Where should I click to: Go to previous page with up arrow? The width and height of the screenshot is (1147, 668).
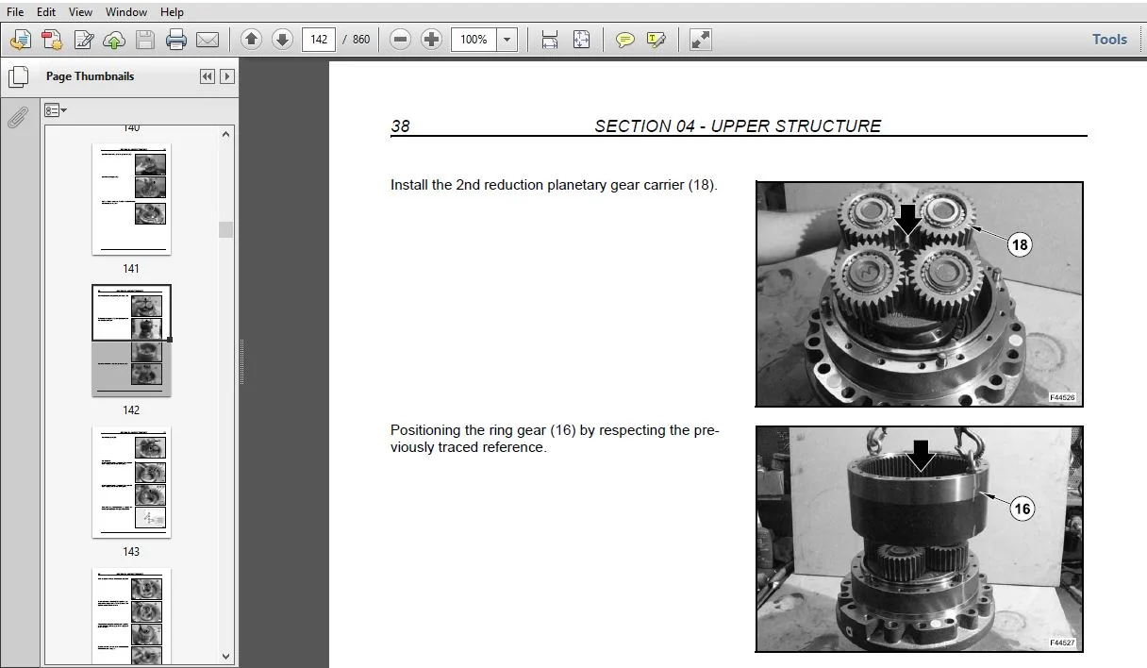pos(251,40)
